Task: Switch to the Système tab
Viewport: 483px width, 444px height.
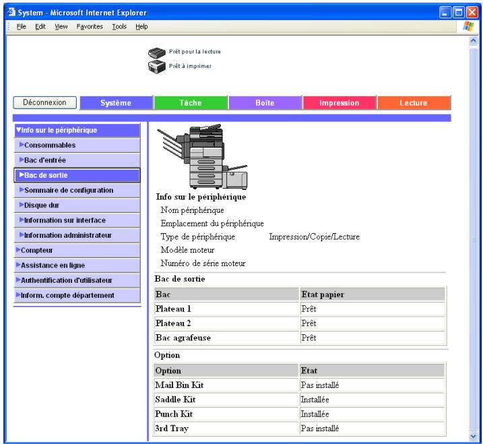Action: point(116,103)
